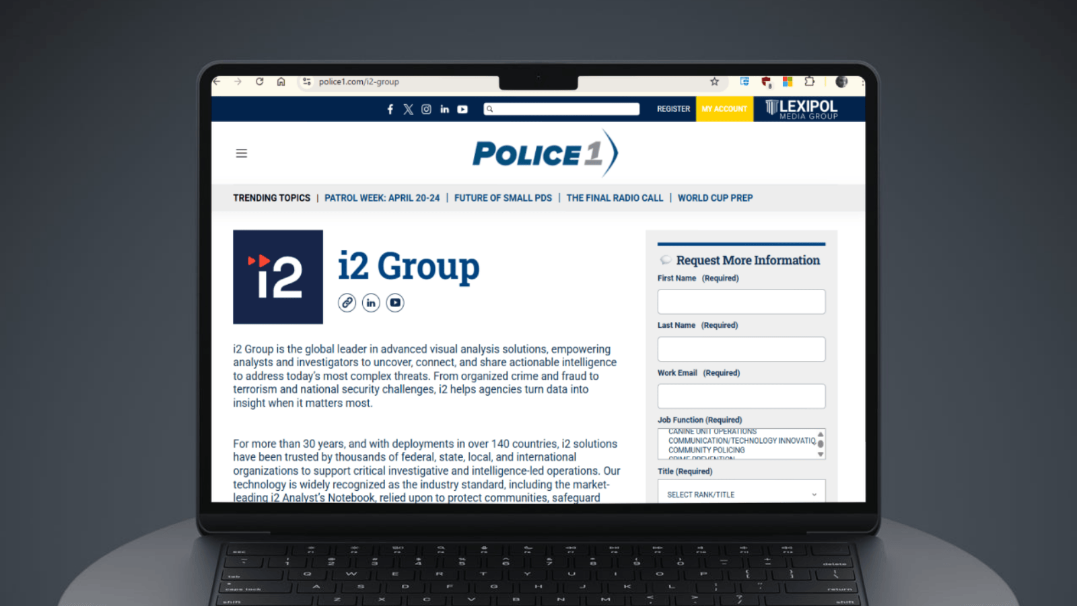The width and height of the screenshot is (1077, 606).
Task: Click the Trending Topics label
Action: click(x=271, y=198)
